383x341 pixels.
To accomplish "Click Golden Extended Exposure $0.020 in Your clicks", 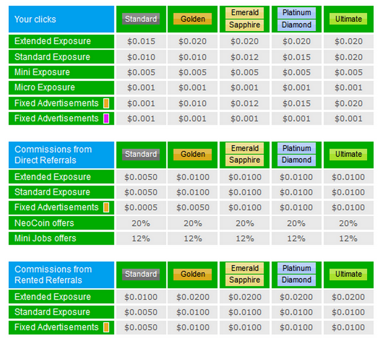I will (192, 41).
